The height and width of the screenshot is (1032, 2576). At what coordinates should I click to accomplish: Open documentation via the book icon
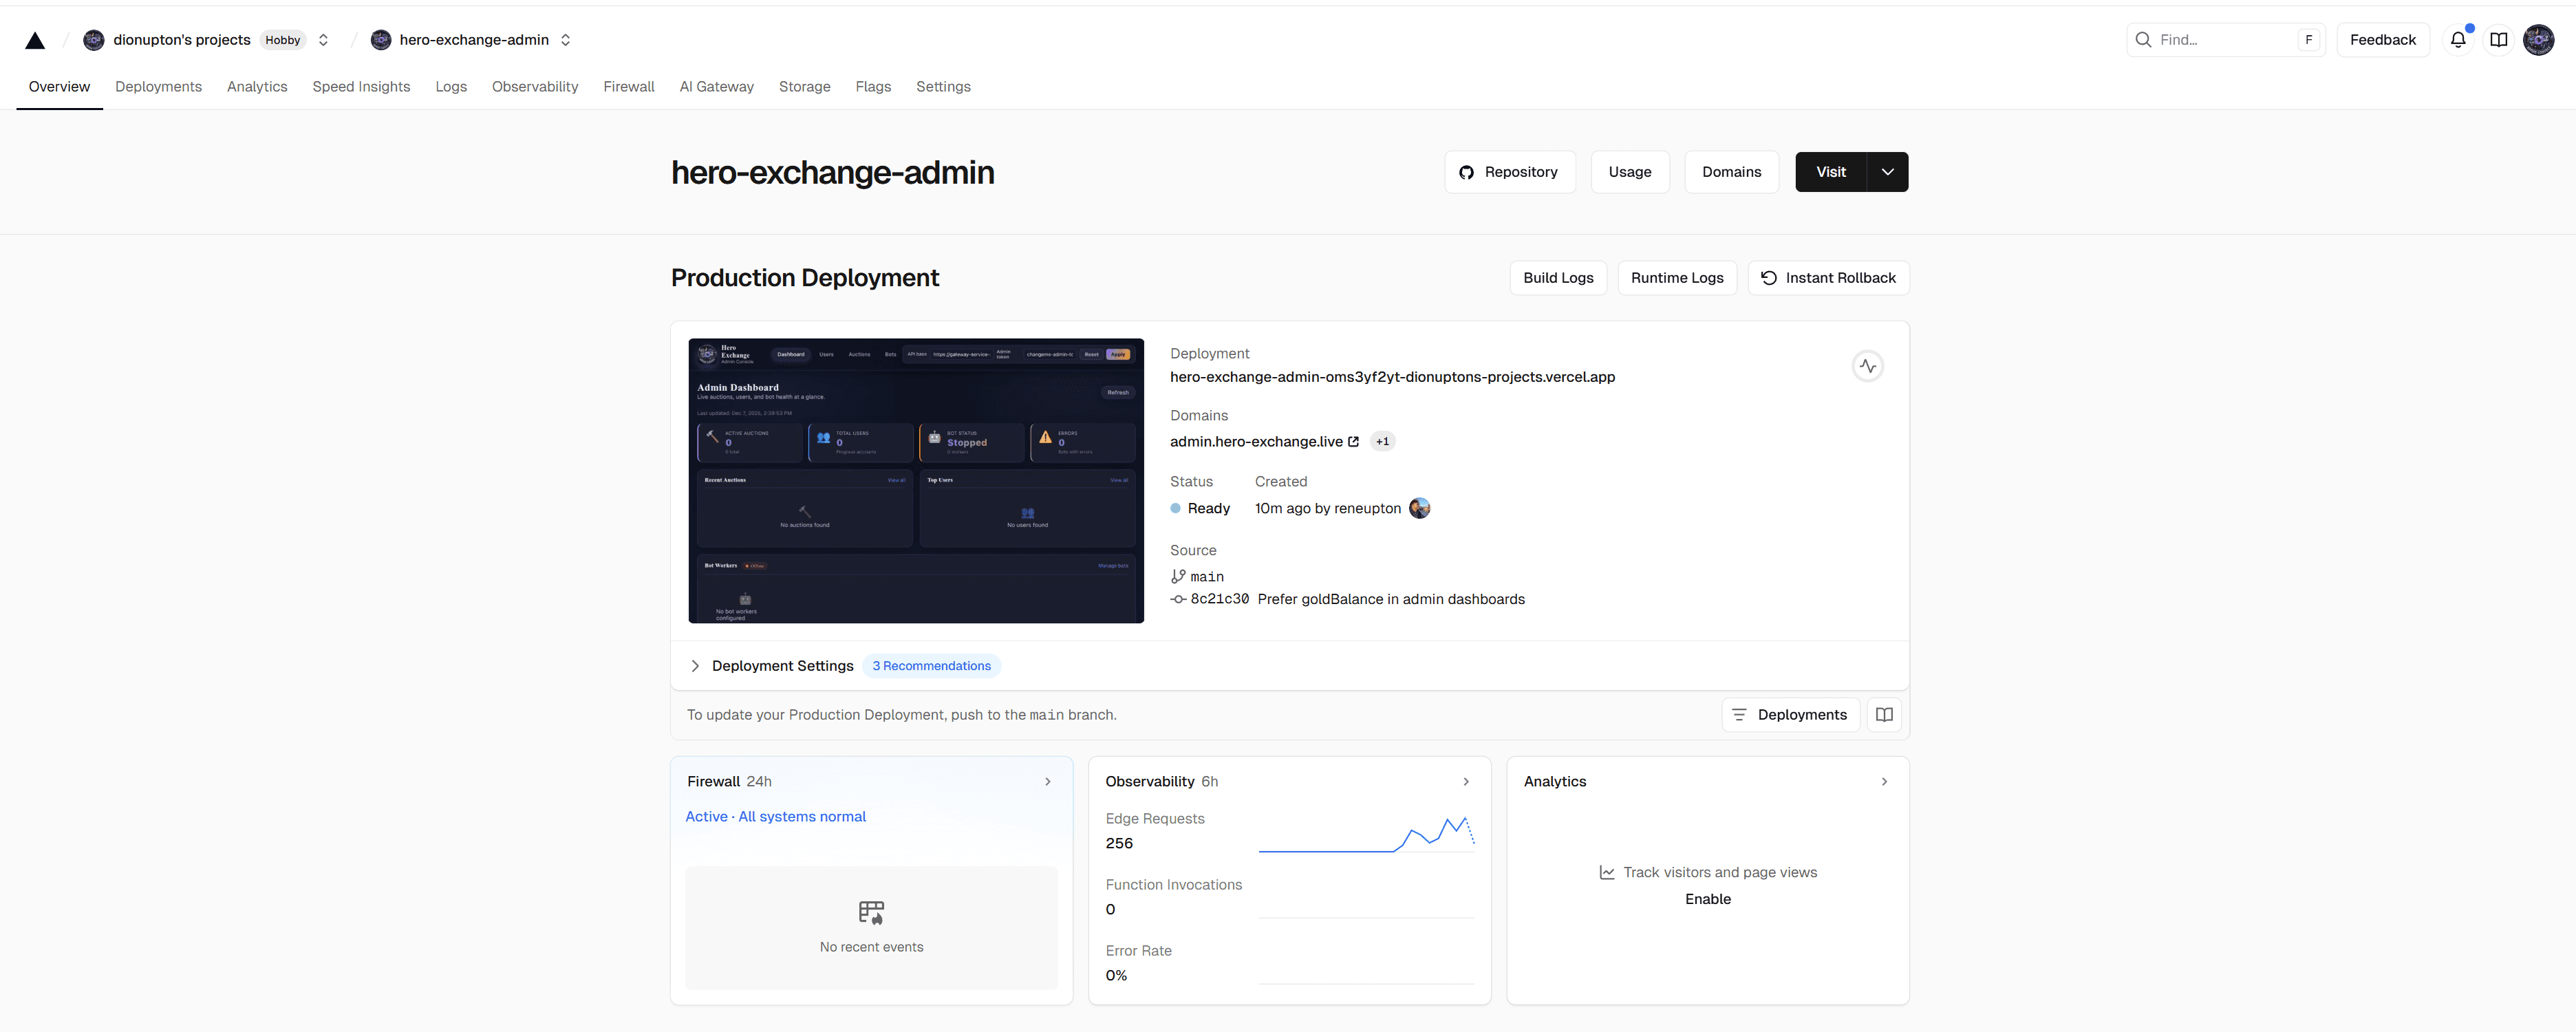2499,39
